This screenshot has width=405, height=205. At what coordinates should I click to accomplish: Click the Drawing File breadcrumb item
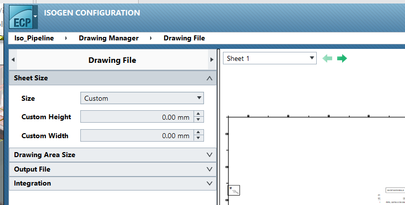(x=184, y=38)
